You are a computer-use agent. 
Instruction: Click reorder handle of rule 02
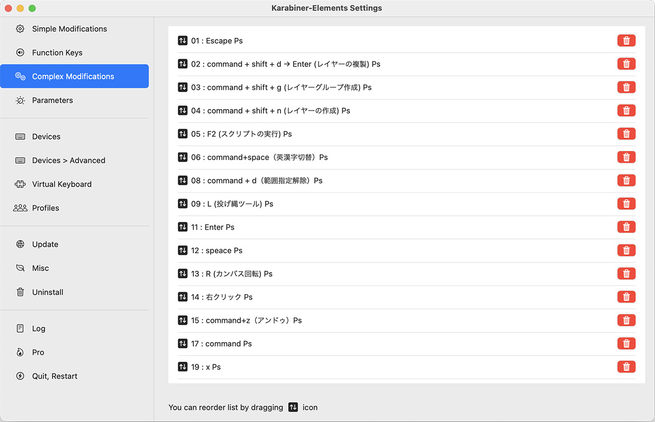point(183,64)
